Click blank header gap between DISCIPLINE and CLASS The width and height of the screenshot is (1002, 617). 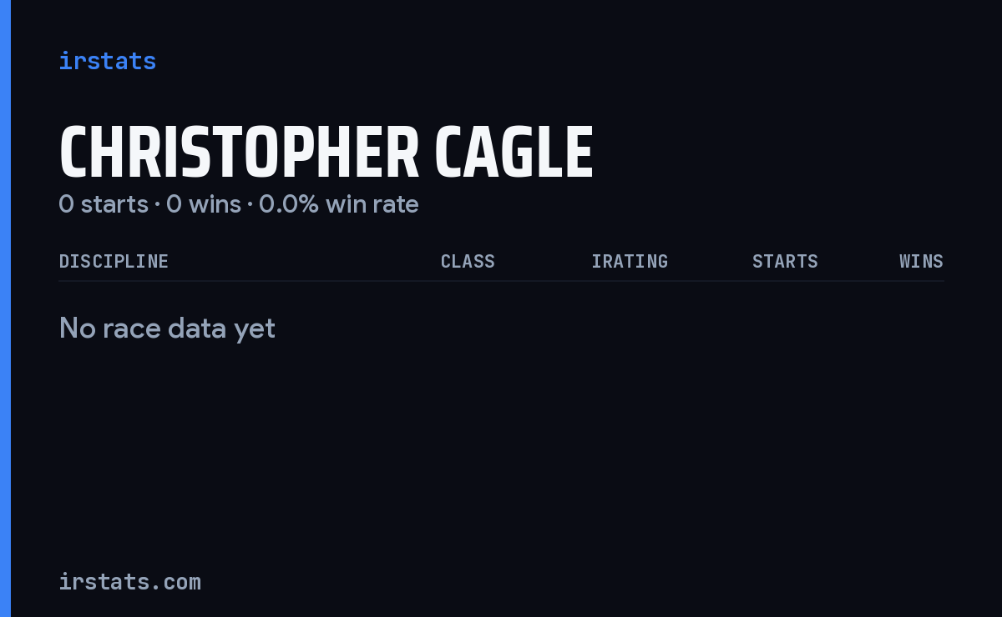pyautogui.click(x=305, y=261)
